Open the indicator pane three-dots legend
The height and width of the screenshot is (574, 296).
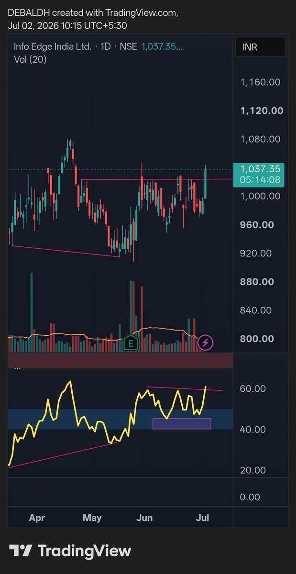(17, 368)
